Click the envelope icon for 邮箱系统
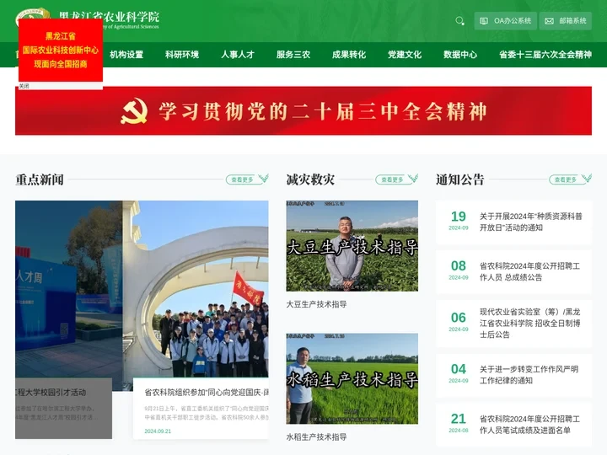Screen dimensions: 607x455 pos(549,21)
